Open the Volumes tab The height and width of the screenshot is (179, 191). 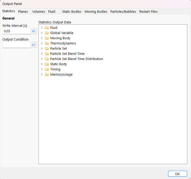39,12
